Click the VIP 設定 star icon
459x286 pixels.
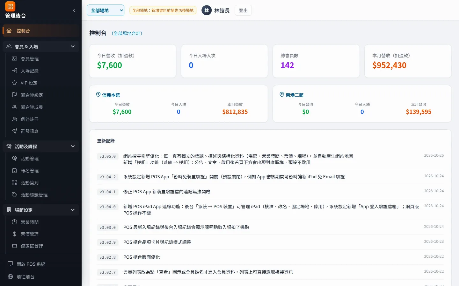(14, 83)
